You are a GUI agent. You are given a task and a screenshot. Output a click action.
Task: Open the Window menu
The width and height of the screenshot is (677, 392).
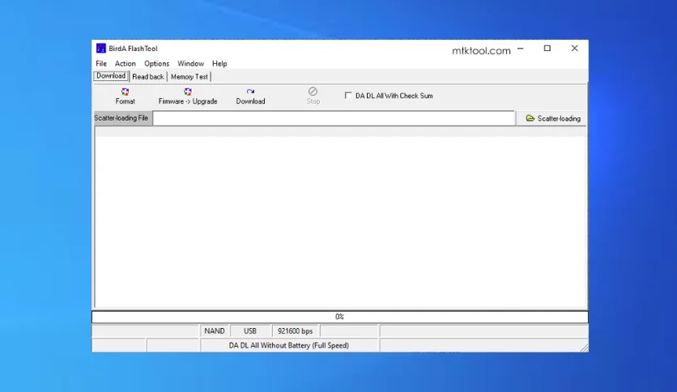(190, 63)
